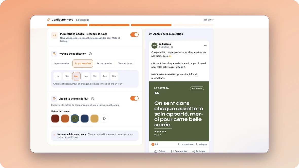Toggle the Ven day chip

coord(95,76)
